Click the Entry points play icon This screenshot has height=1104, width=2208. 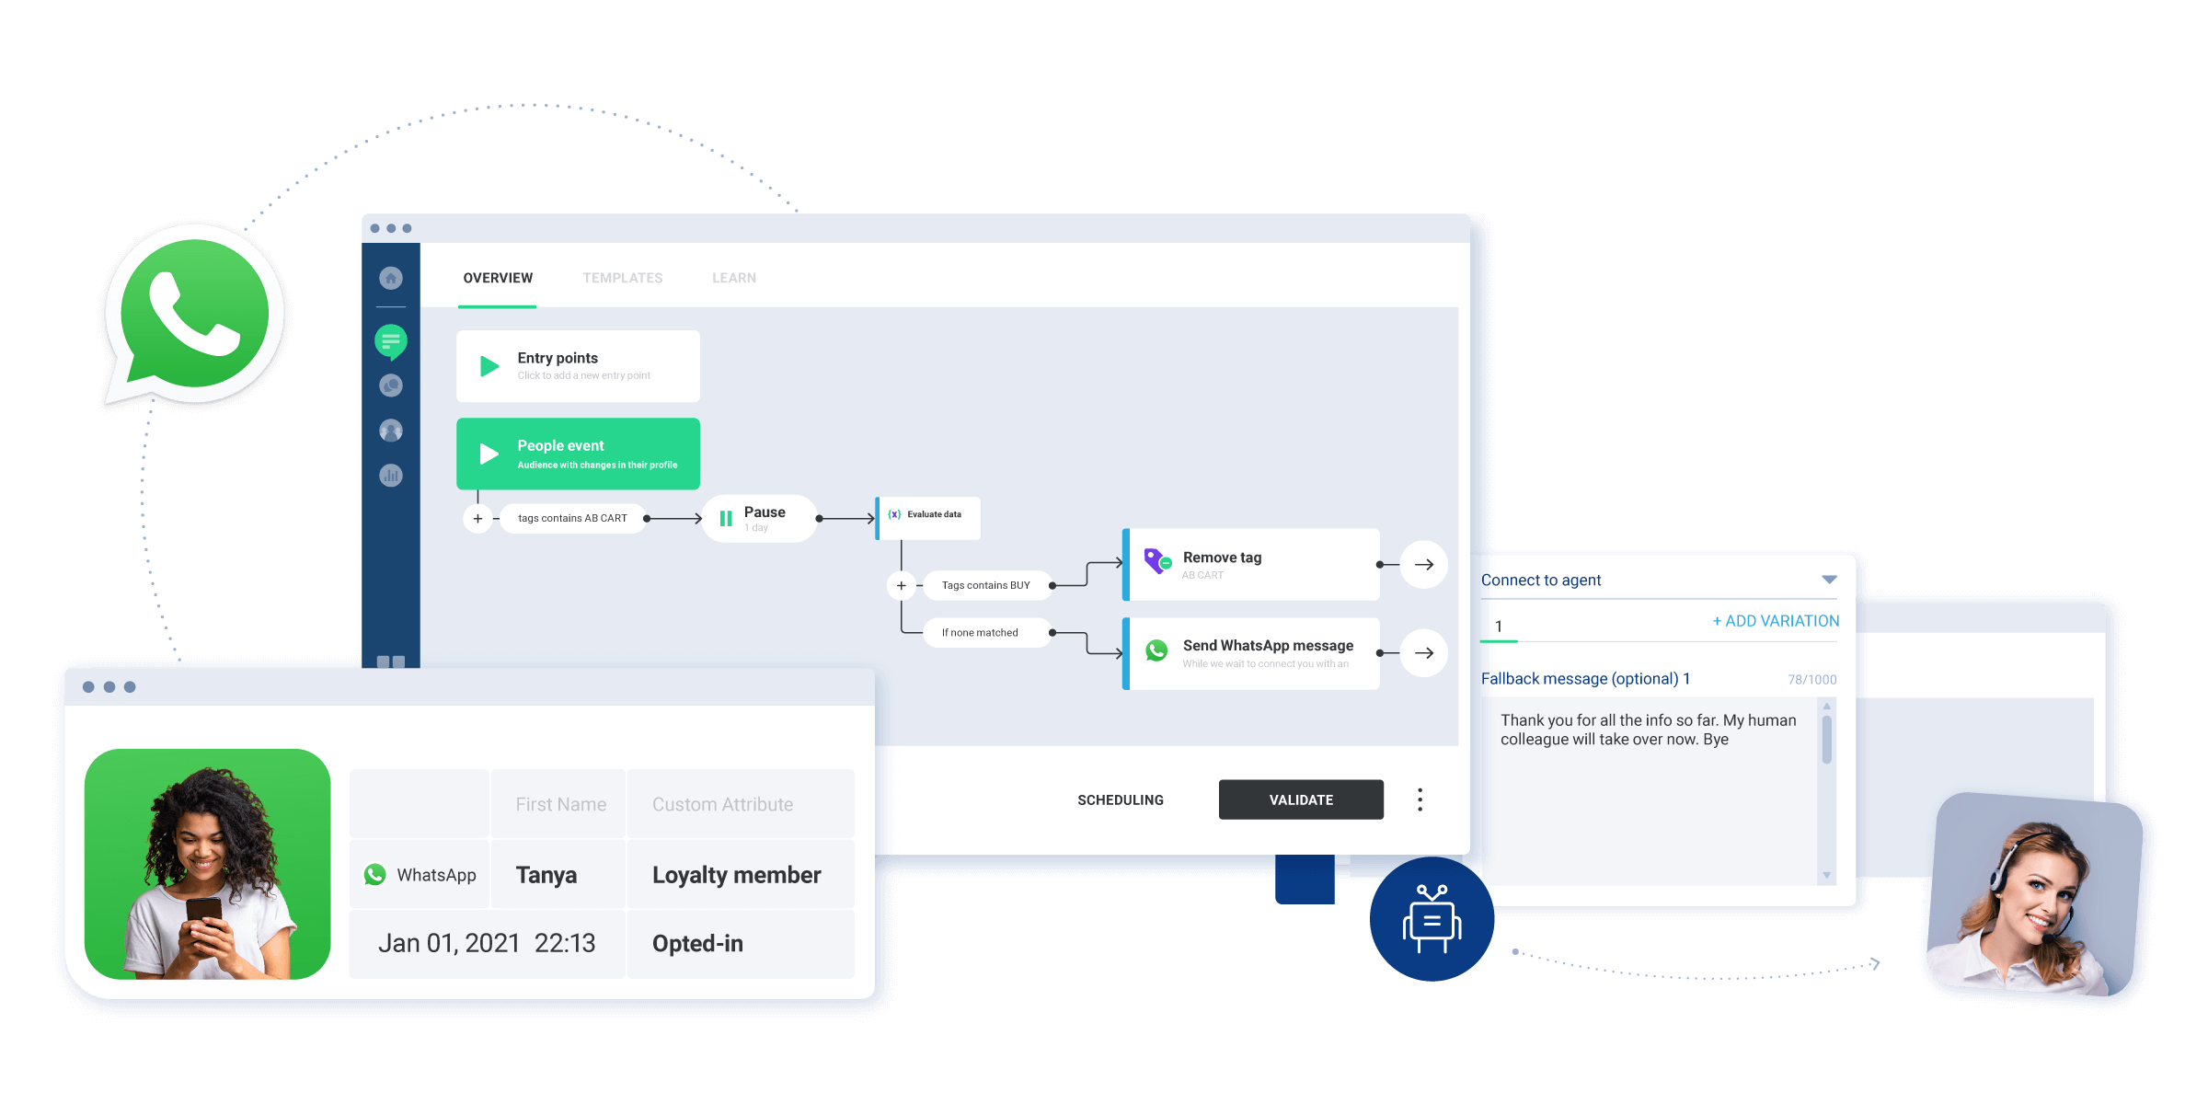[489, 366]
